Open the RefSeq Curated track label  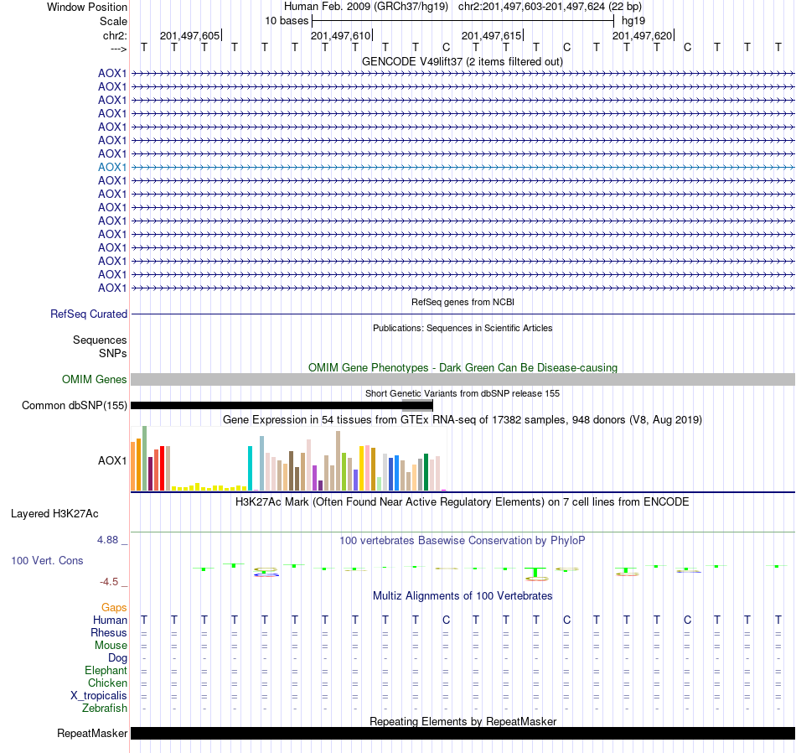pos(89,314)
